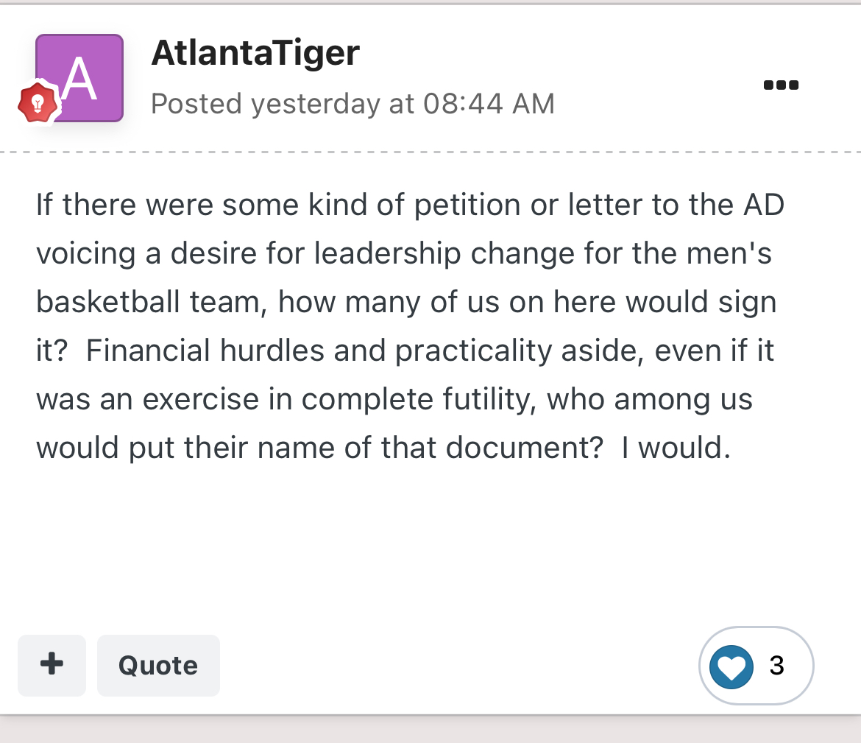Click the word "voicing" in the post
This screenshot has width=861, height=743.
coord(86,253)
